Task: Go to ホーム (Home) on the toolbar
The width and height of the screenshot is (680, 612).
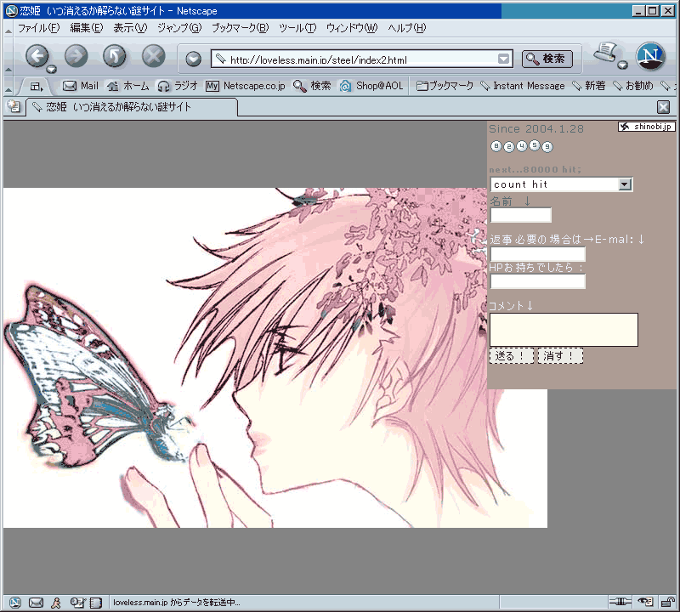Action: pyautogui.click(x=128, y=86)
